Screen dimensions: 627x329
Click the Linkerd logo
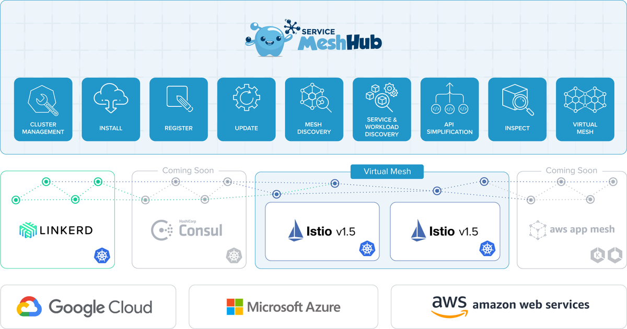point(56,230)
